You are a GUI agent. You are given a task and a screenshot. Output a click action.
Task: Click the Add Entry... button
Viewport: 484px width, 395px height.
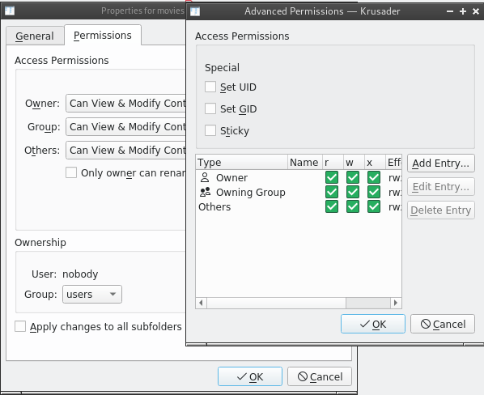pos(441,164)
